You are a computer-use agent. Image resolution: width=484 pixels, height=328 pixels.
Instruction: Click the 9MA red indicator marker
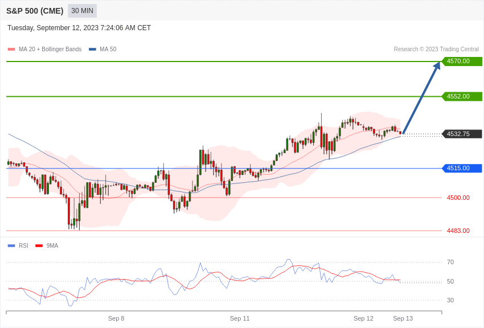(38, 245)
